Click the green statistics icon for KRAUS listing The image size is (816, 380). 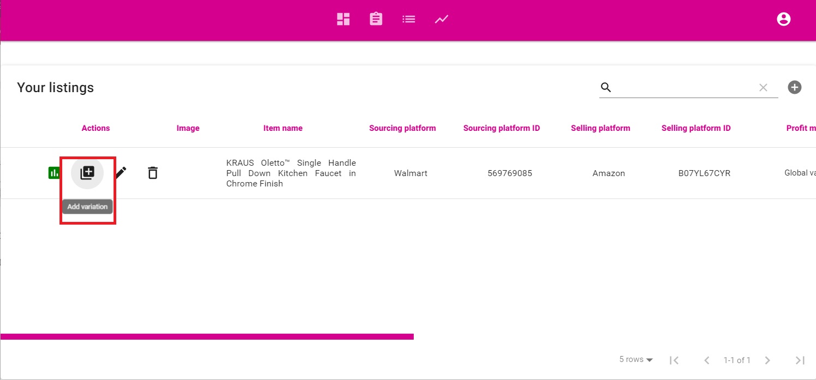pos(54,173)
